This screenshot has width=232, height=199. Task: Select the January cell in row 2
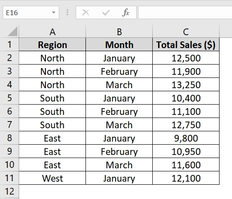tap(119, 58)
